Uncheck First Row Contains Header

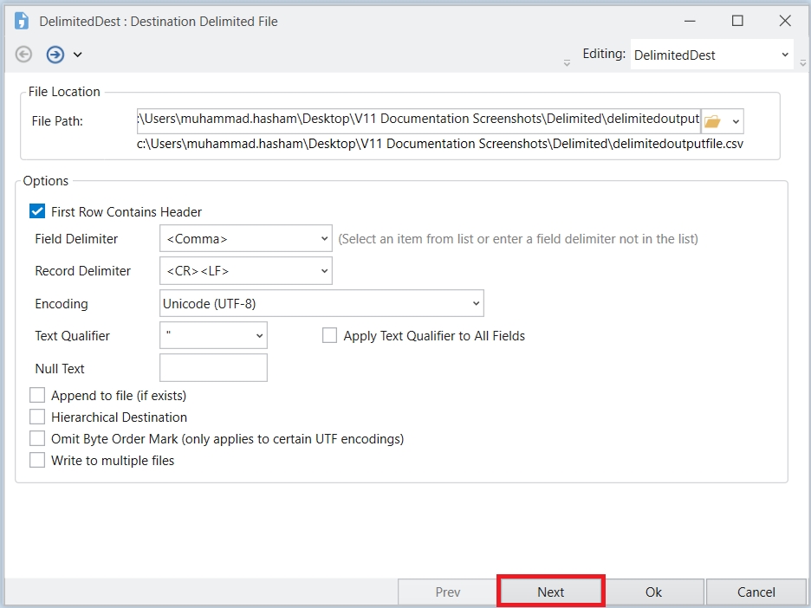(x=37, y=211)
